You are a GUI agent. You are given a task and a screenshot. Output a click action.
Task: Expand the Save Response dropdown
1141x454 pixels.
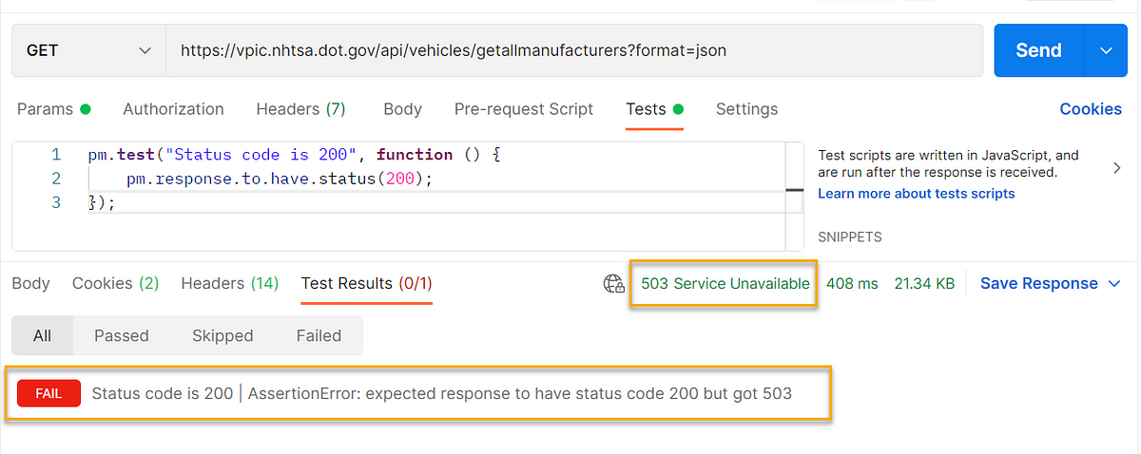[x=1115, y=284]
